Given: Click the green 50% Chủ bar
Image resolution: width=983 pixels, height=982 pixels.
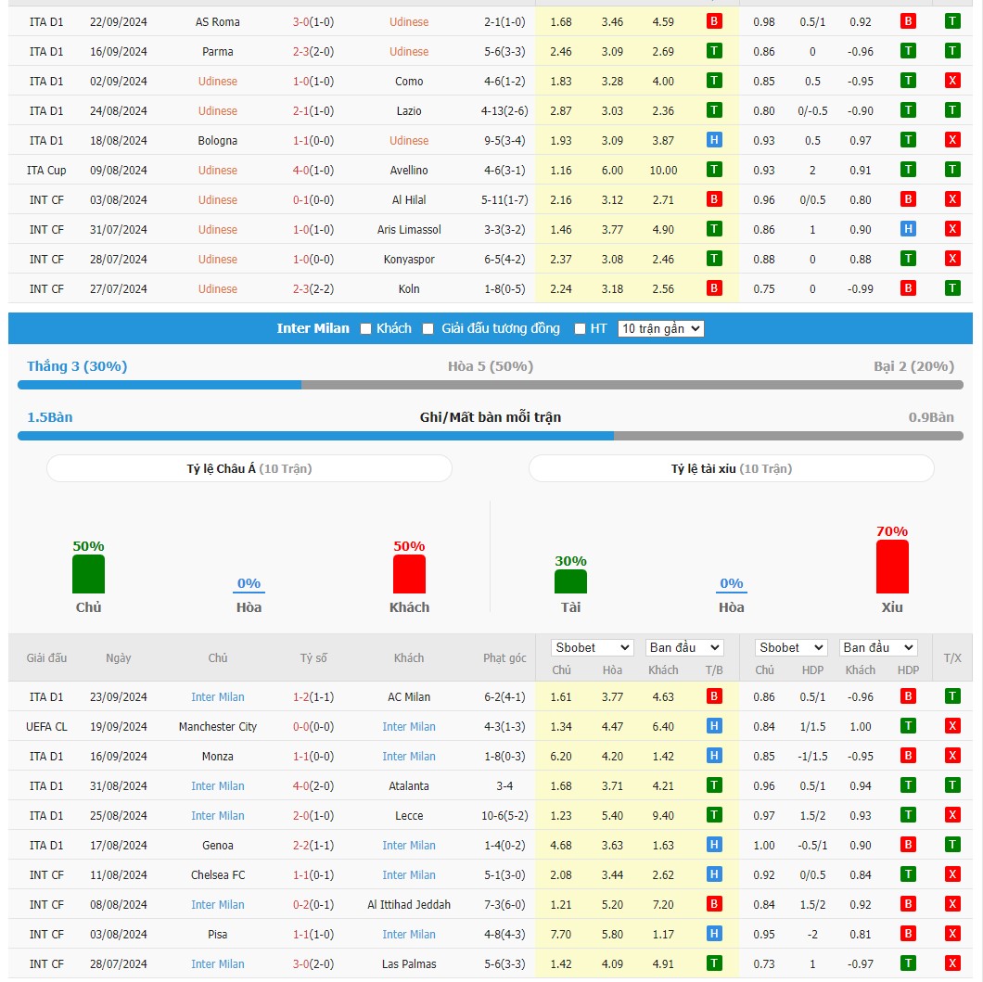Looking at the screenshot, I should click(88, 574).
